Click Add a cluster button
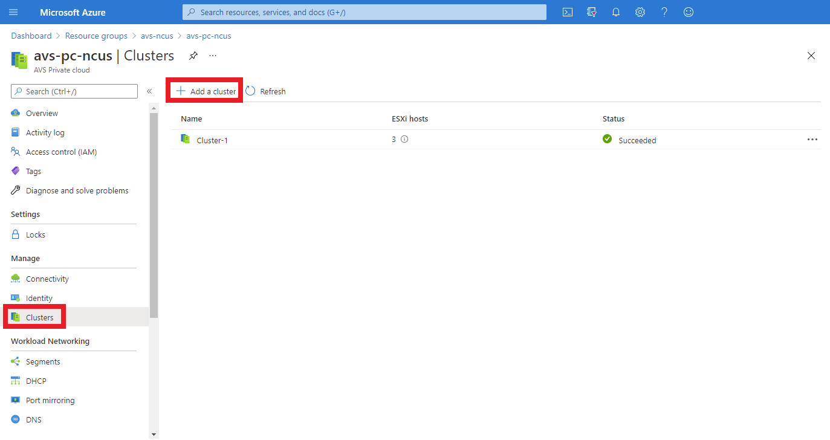 (206, 91)
